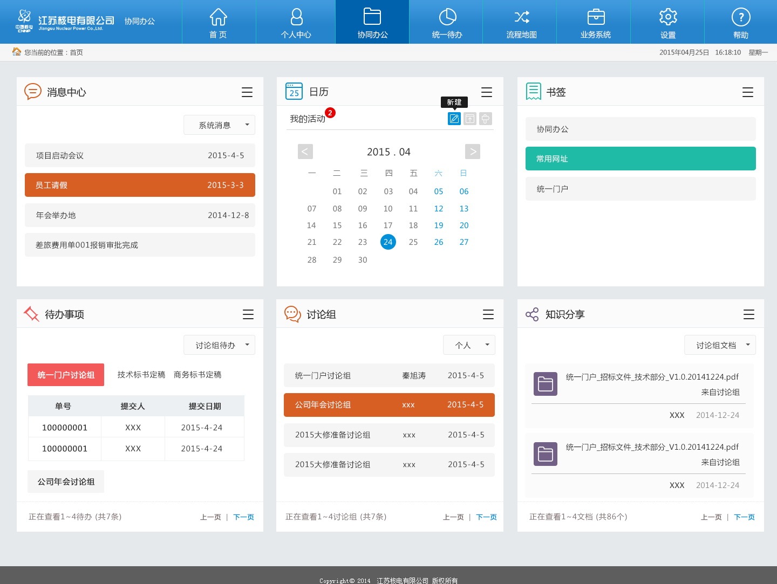Open 统一待办 clock icon in the navbar
The height and width of the screenshot is (584, 777).
446,22
